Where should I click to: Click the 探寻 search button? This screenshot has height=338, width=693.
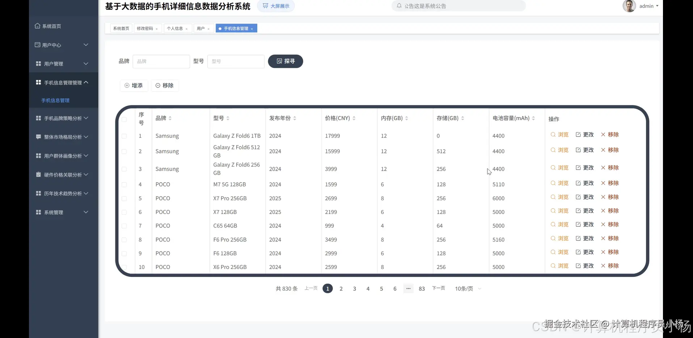286,61
